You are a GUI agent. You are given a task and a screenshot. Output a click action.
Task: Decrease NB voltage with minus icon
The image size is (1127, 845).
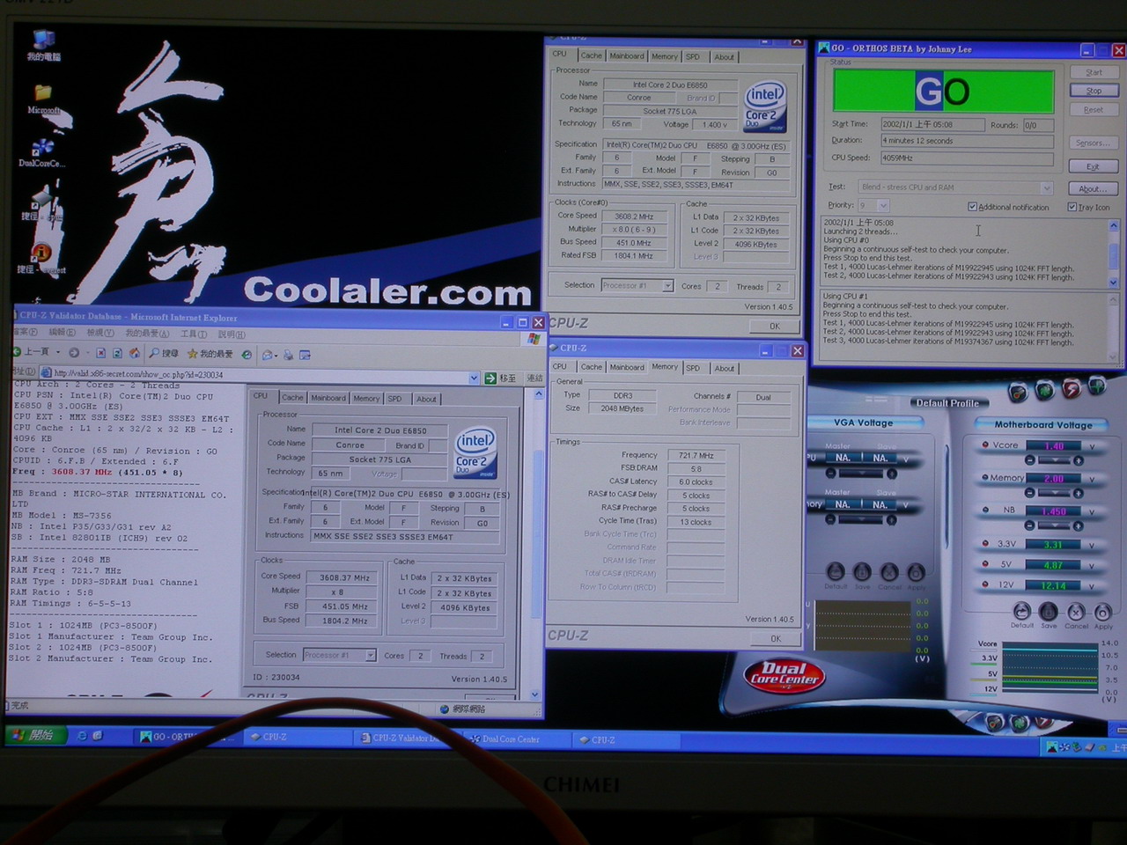click(x=1029, y=525)
